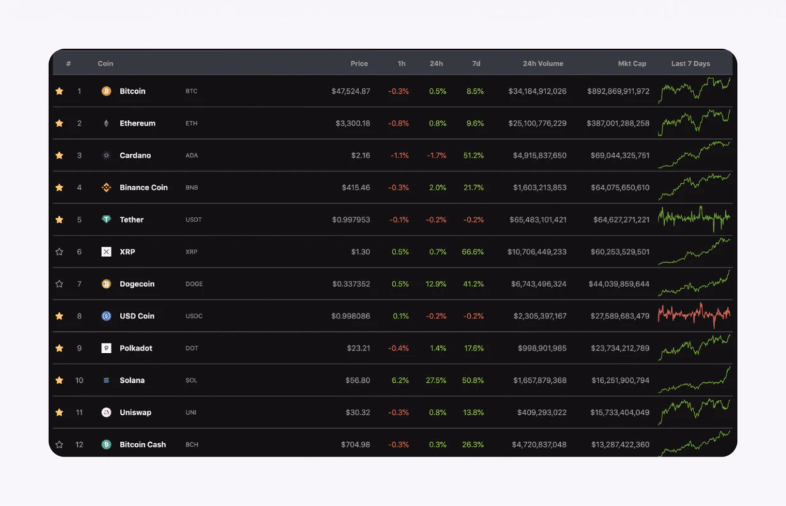Open the Binance Coin page link
This screenshot has width=786, height=506.
[x=144, y=188]
